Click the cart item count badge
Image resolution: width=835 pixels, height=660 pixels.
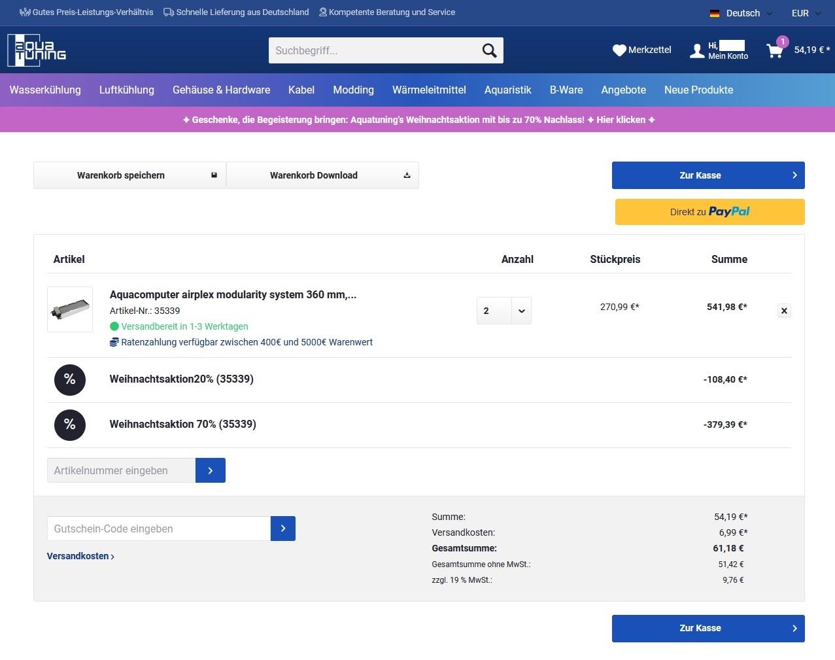coord(782,42)
